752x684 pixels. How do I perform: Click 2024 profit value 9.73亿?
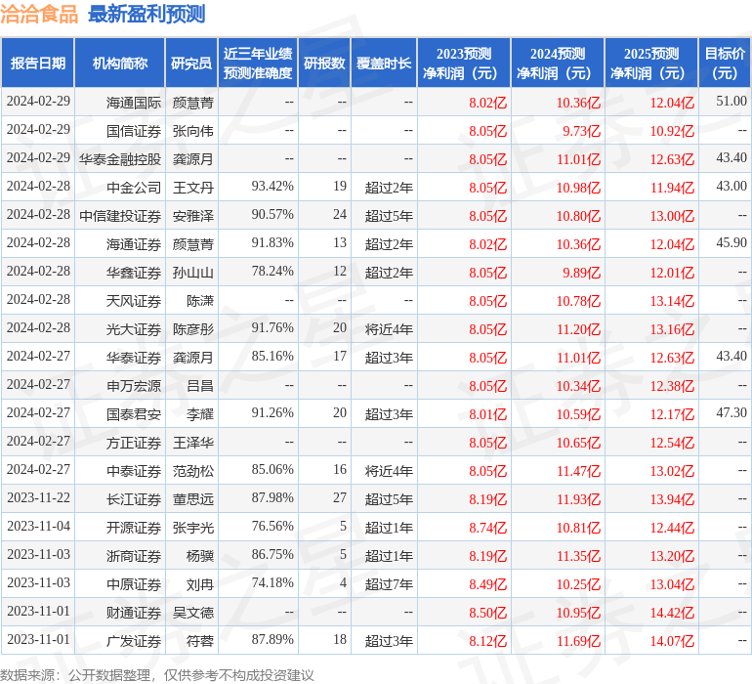tap(581, 131)
